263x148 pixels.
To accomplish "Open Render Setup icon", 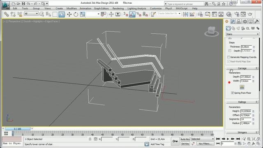I will click(x=237, y=14).
